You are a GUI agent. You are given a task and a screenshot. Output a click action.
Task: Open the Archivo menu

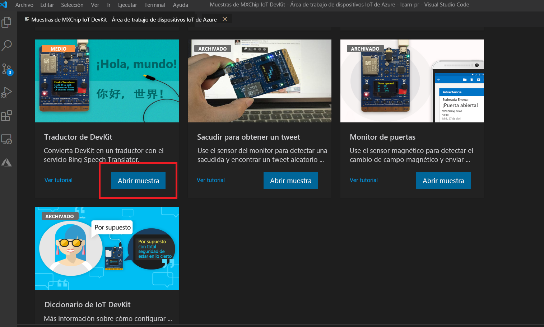24,5
